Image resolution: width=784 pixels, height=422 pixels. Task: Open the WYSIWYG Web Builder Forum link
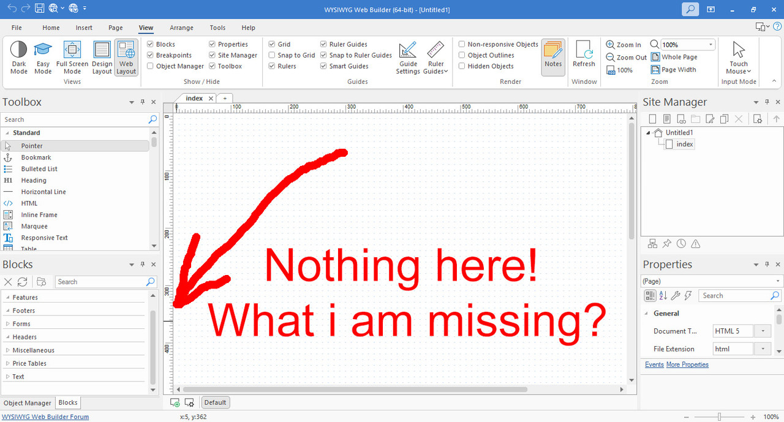[45, 416]
